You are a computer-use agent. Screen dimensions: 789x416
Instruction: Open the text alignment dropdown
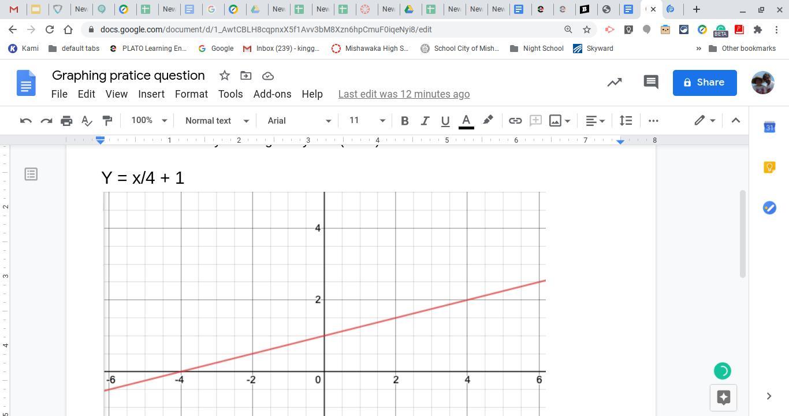point(595,121)
